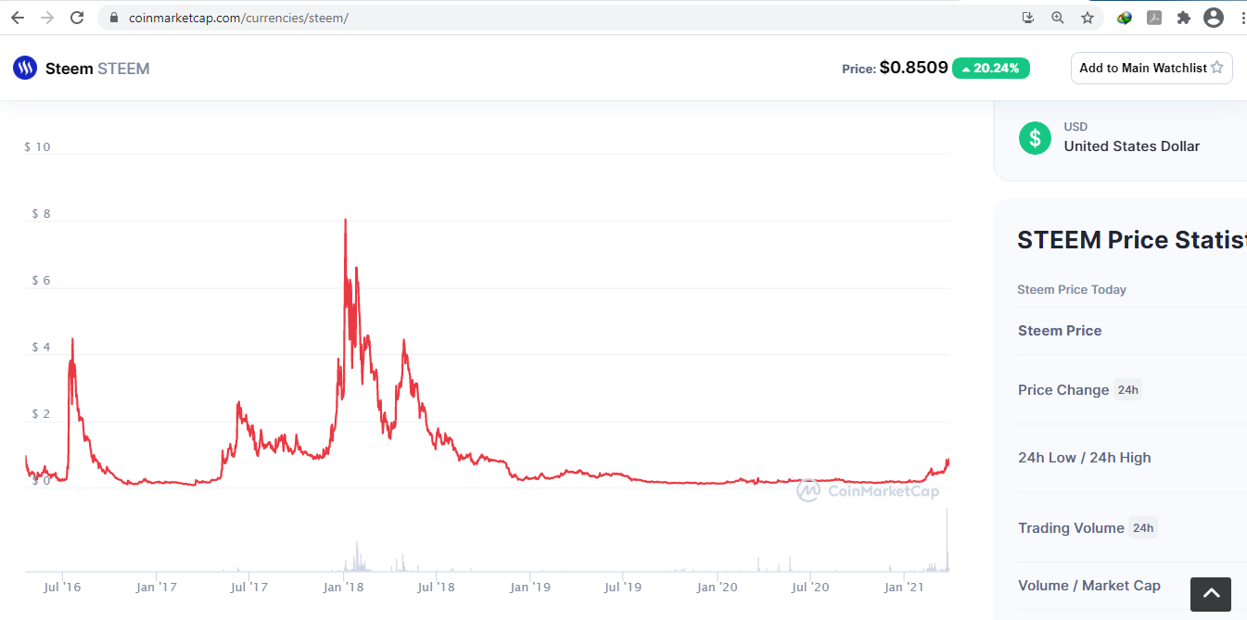The image size is (1247, 620).
Task: Open the install app icon in address bar
Action: coord(1027,18)
